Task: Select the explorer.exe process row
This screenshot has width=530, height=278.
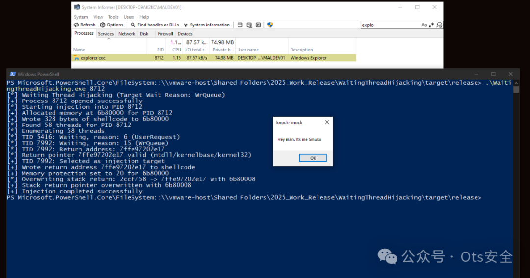Action: [x=214, y=58]
